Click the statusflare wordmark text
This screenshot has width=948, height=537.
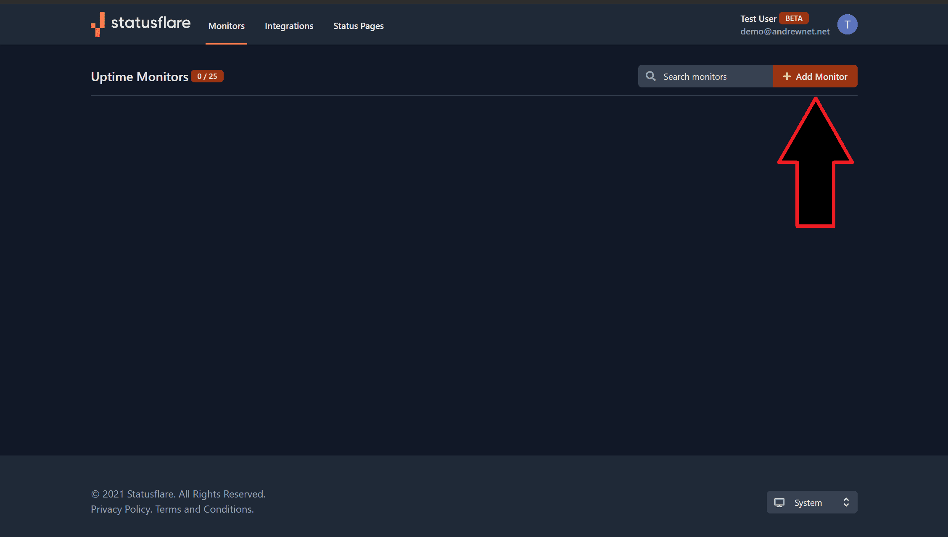point(151,23)
